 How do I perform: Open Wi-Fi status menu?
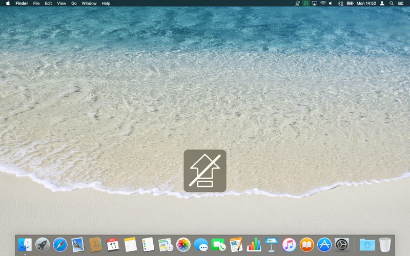click(323, 4)
